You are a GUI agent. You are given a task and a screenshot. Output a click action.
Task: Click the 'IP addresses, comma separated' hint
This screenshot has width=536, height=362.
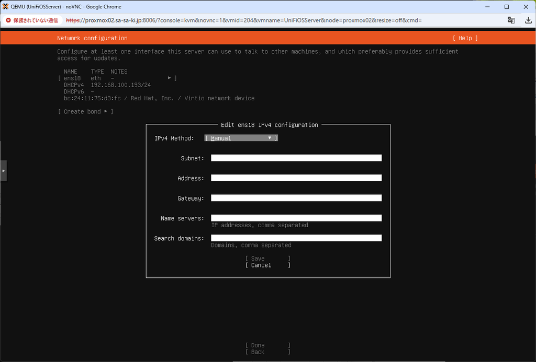tap(260, 225)
